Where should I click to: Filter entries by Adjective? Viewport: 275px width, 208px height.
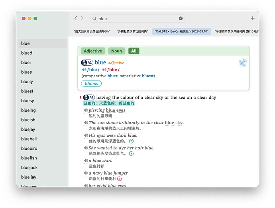click(x=93, y=51)
